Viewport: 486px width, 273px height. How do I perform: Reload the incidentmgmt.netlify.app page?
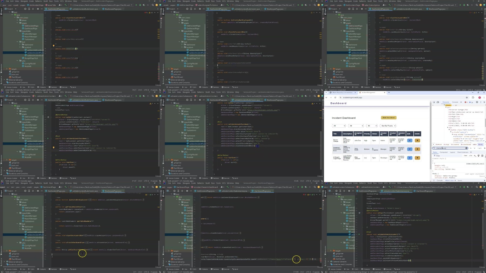(x=335, y=97)
